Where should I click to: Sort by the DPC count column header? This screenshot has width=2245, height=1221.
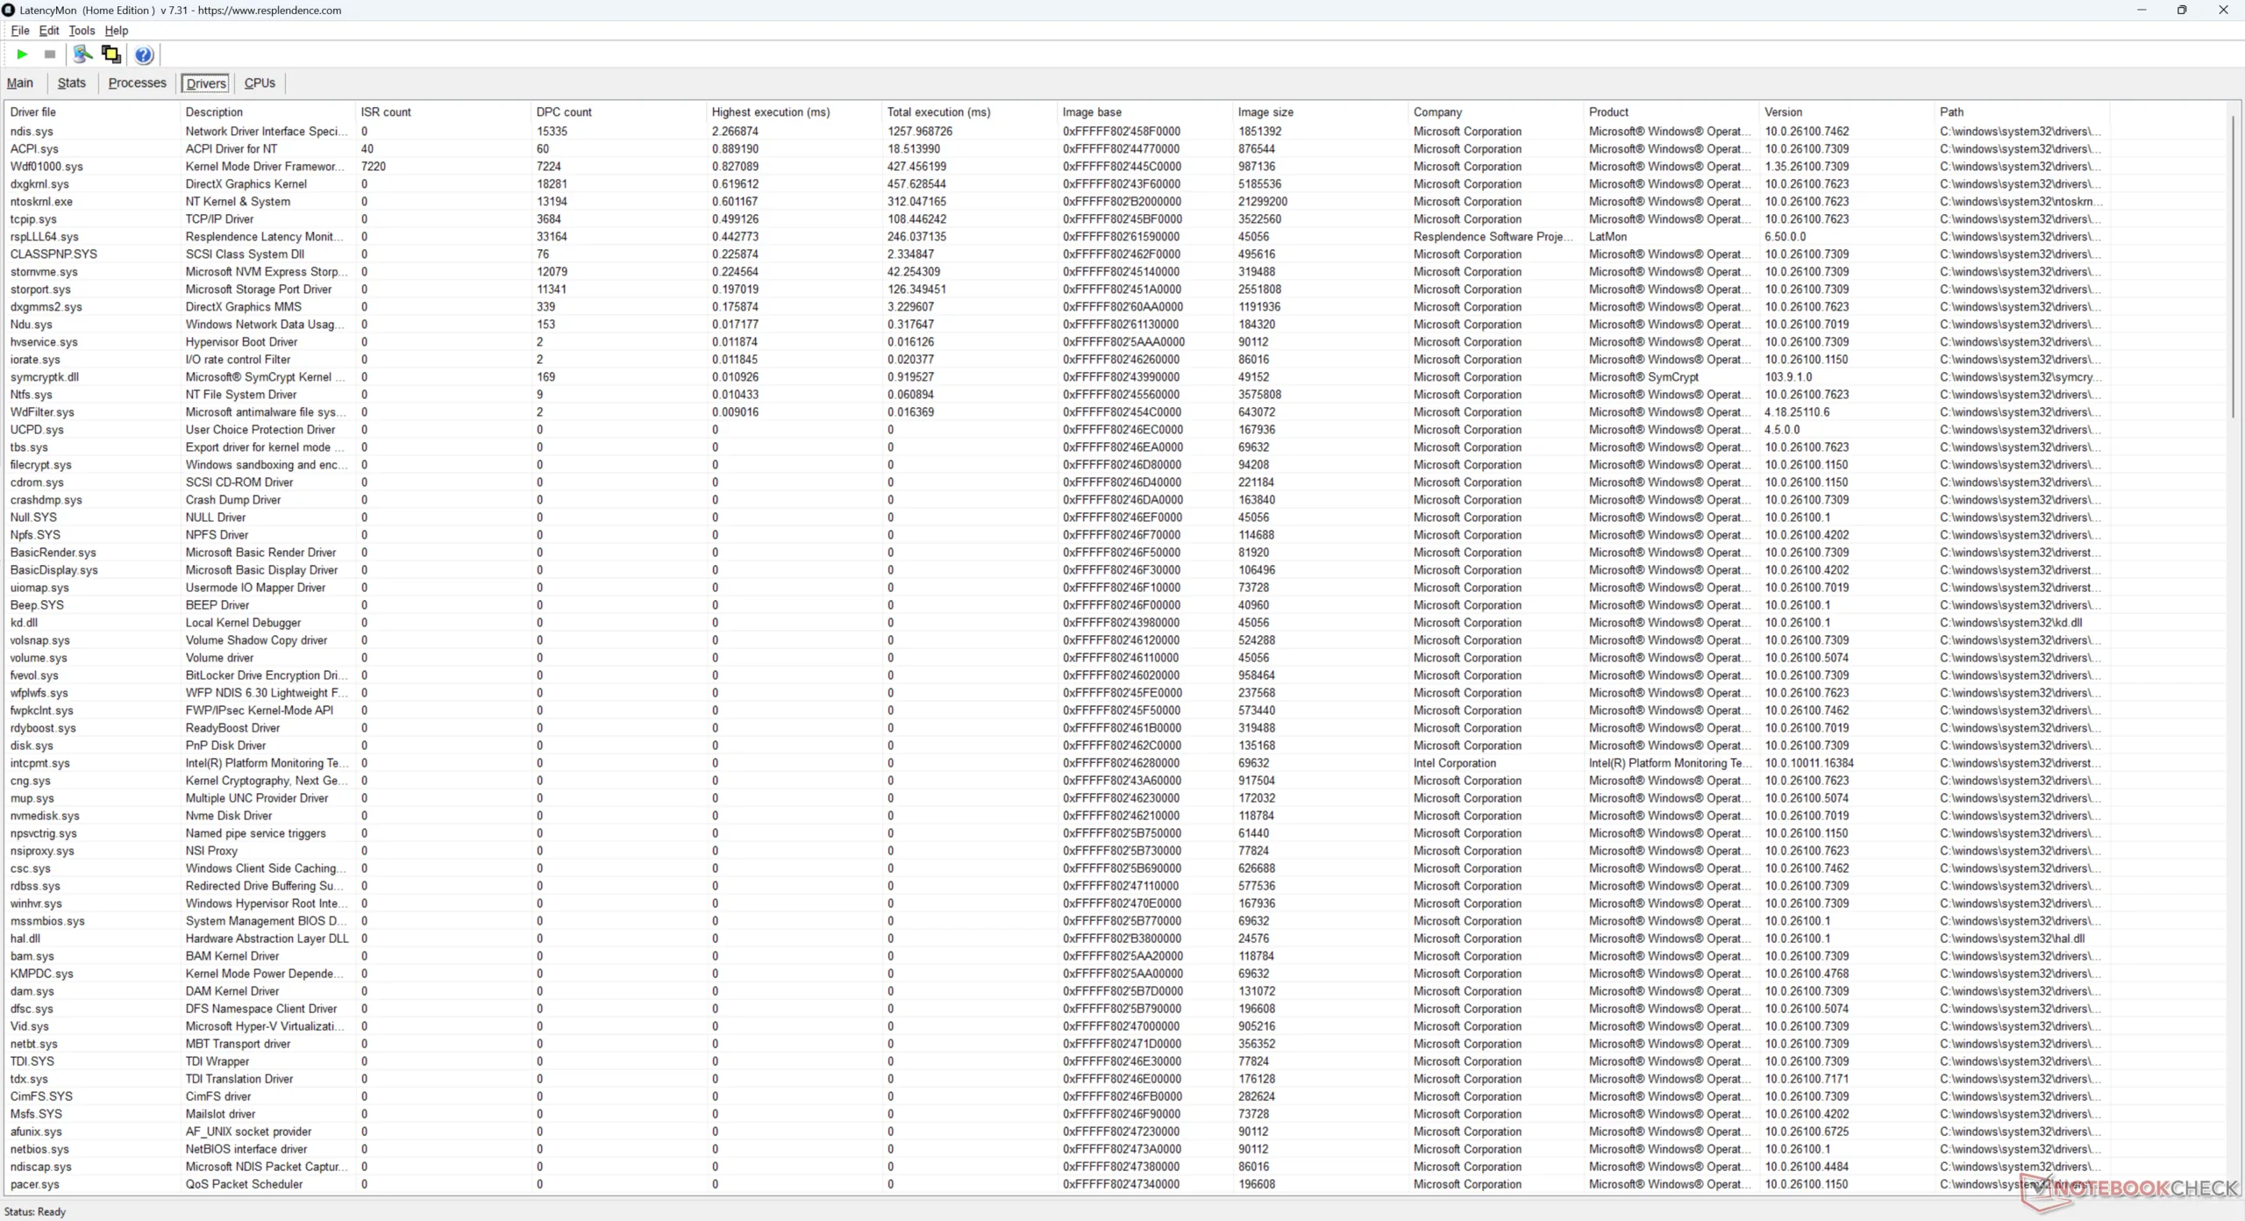(564, 112)
